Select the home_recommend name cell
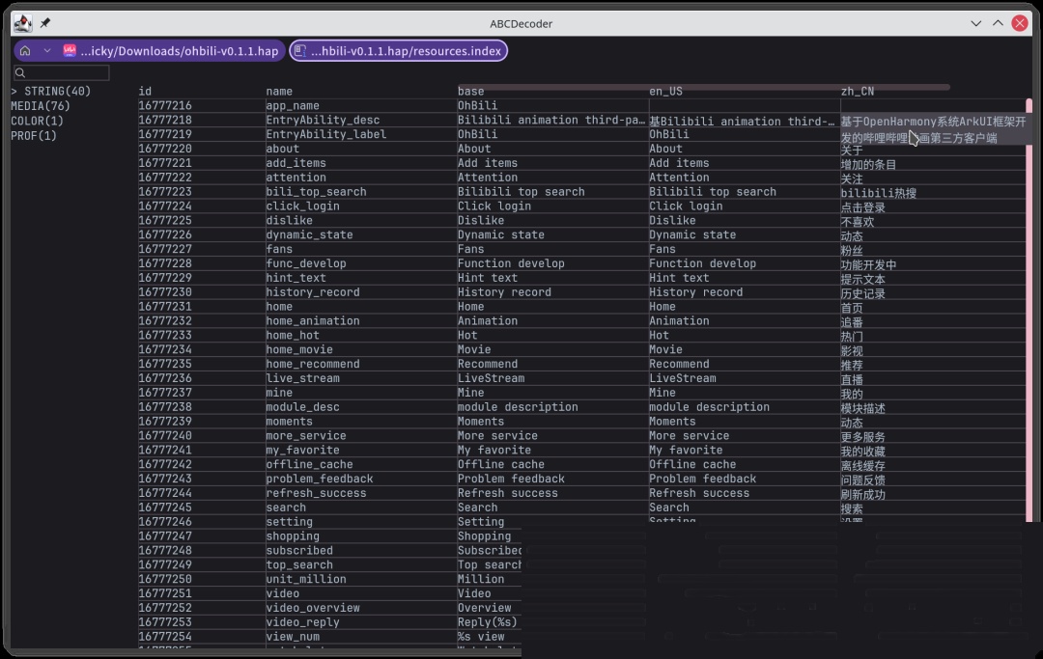 [x=313, y=364]
